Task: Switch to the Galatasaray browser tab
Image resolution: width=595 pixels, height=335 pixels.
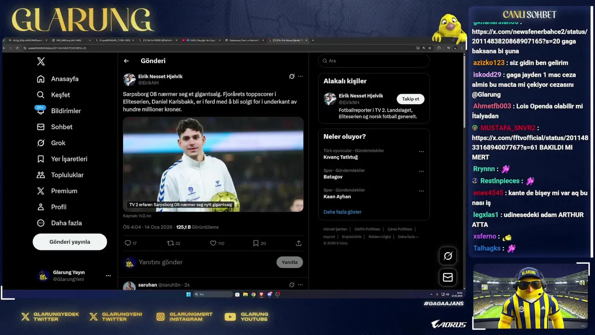Action: pyautogui.click(x=246, y=40)
